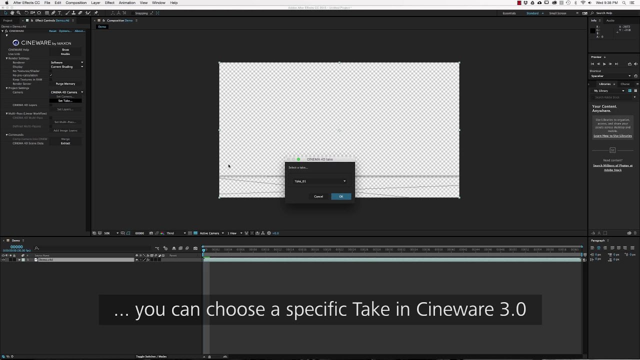This screenshot has width=640, height=360.
Task: Click the show channel RGB icon
Action: tap(162, 233)
